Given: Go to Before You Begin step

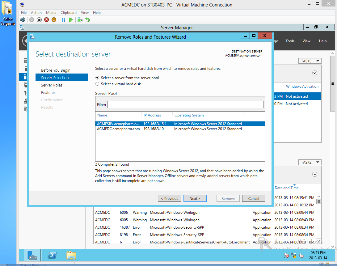Looking at the screenshot, I should pos(56,70).
